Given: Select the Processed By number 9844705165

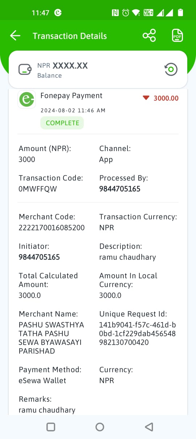Looking at the screenshot, I should [x=120, y=189].
